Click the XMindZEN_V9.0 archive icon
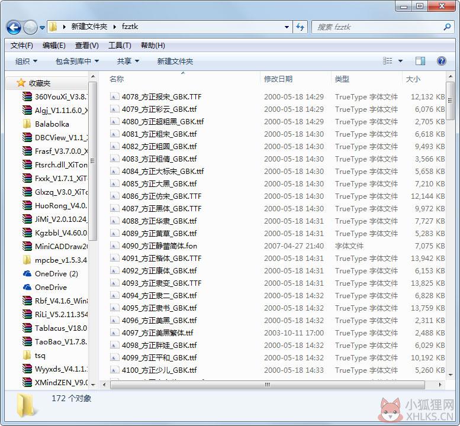Screen dimensions: 460x426 (27, 382)
